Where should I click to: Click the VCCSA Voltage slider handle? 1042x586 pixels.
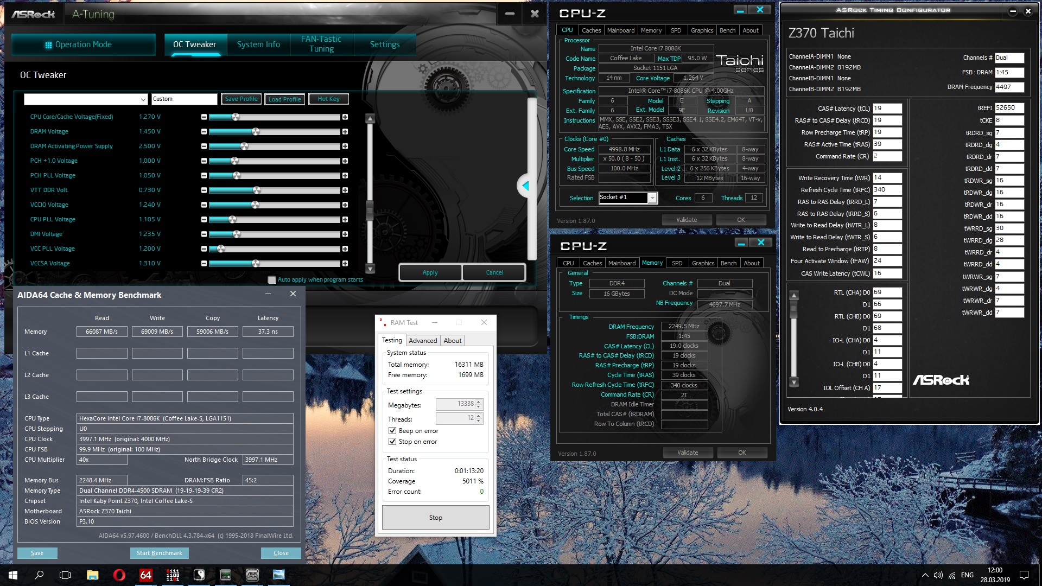click(x=256, y=264)
